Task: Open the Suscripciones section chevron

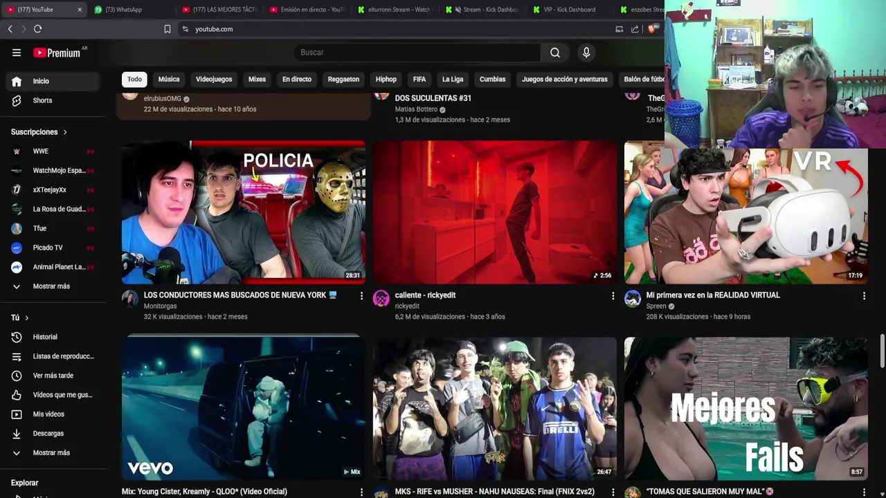Action: tap(65, 132)
